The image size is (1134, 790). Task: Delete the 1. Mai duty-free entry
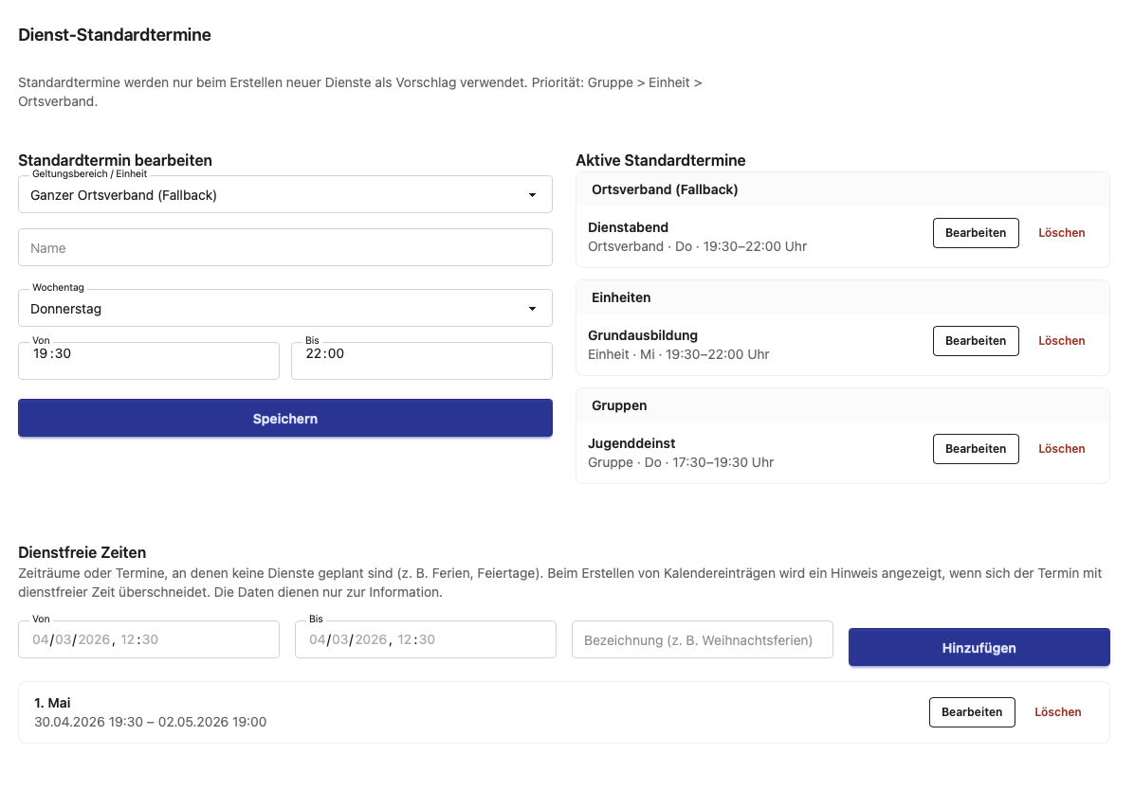pos(1057,712)
